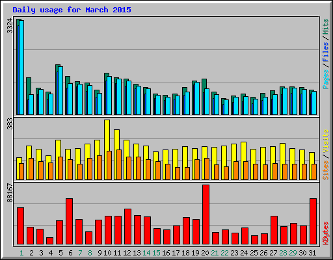Click the day label 30 on x-axis
This screenshot has height=260, width=333.
coord(302,253)
